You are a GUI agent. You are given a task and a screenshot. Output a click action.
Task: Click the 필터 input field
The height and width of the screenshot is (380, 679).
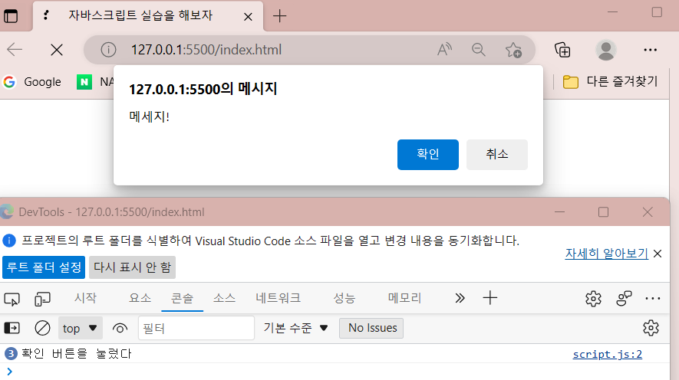click(196, 328)
